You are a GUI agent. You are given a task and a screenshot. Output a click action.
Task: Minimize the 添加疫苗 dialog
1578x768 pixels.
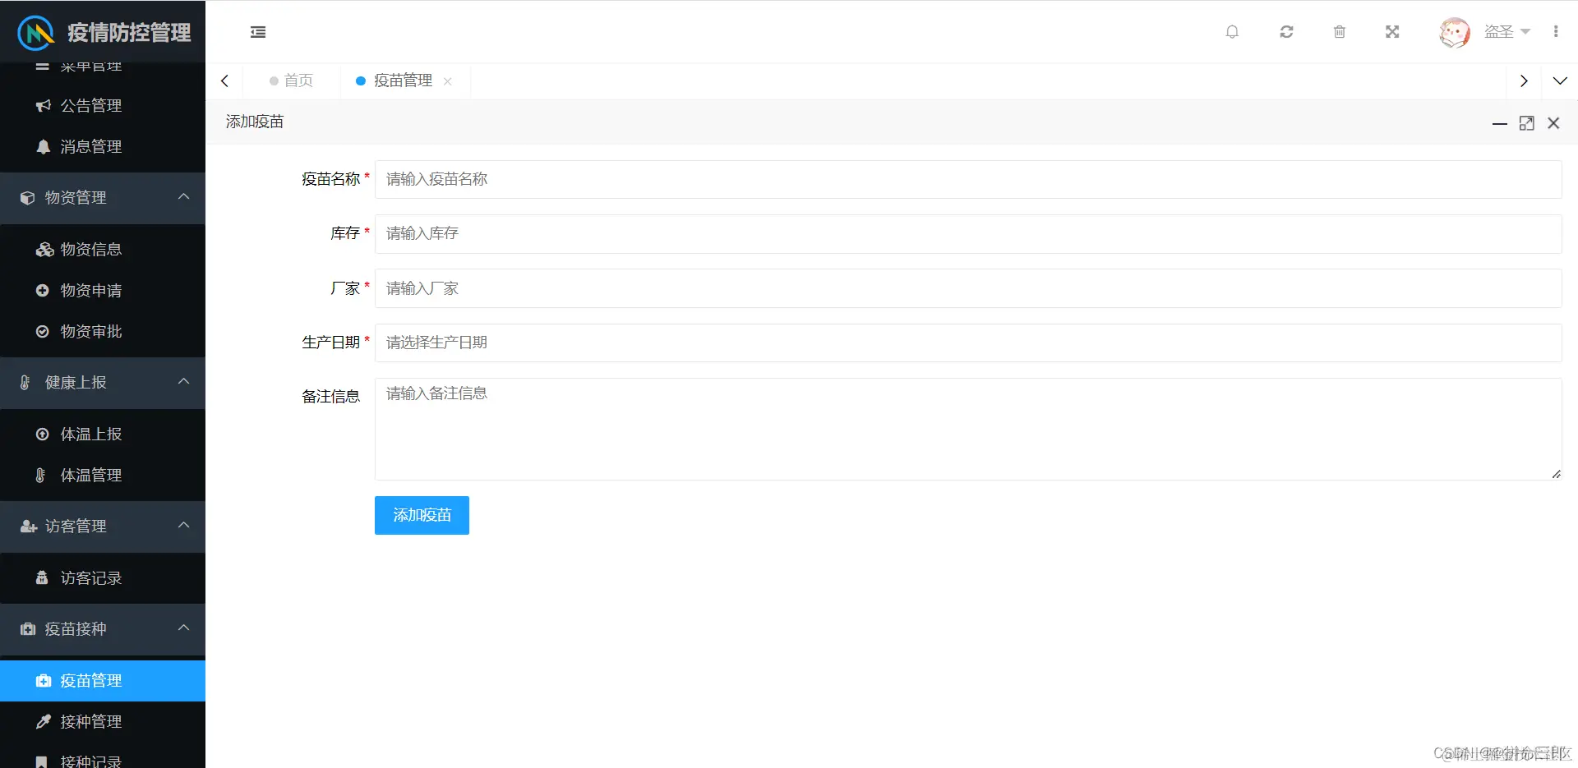pyautogui.click(x=1500, y=123)
